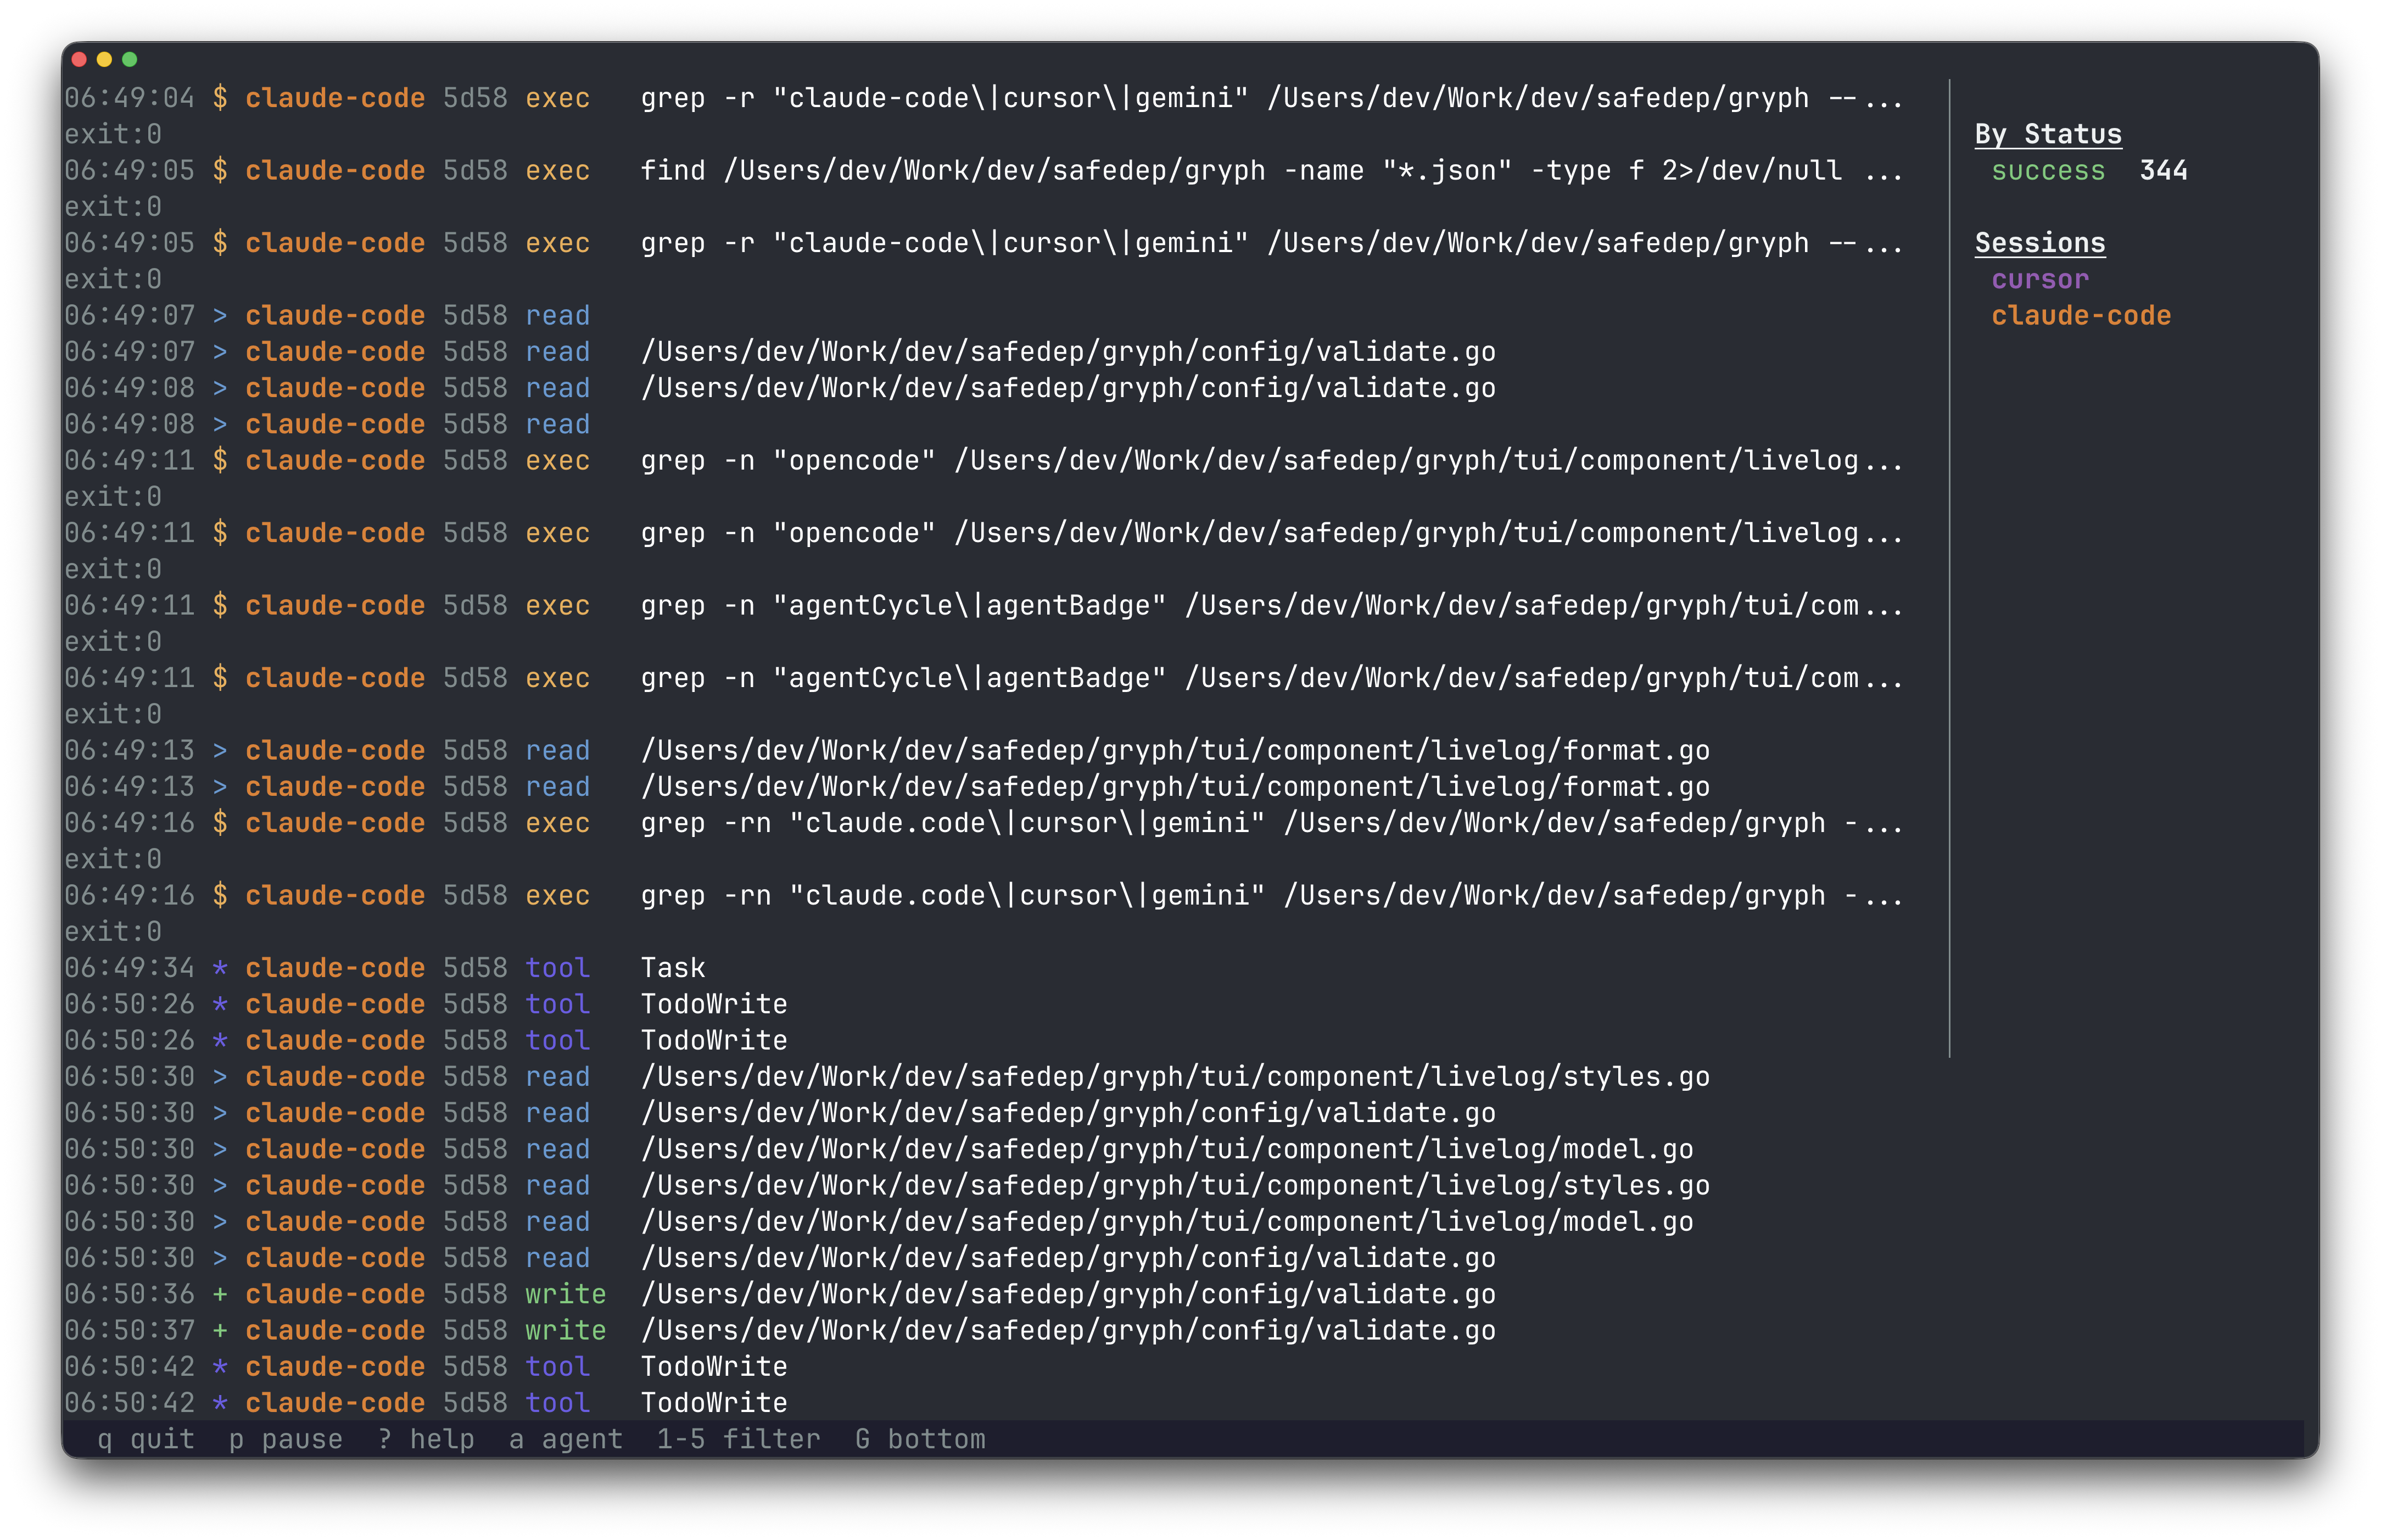Click the purple tool badge on TodoWrite line
Image resolution: width=2381 pixels, height=1540 pixels.
coord(557,1003)
